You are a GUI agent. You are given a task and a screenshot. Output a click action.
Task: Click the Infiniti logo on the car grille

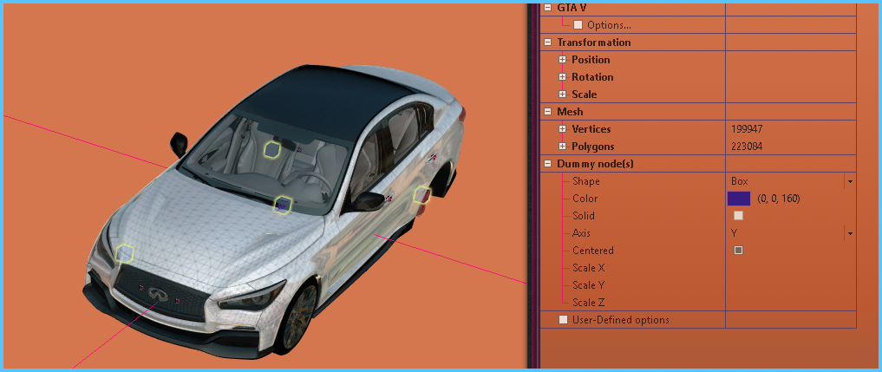click(159, 294)
